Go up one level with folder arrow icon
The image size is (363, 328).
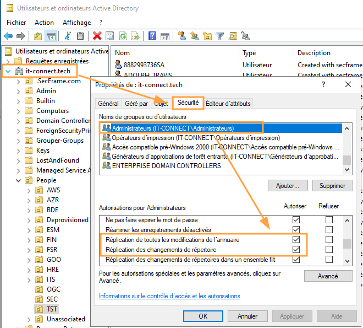pyautogui.click(x=37, y=36)
